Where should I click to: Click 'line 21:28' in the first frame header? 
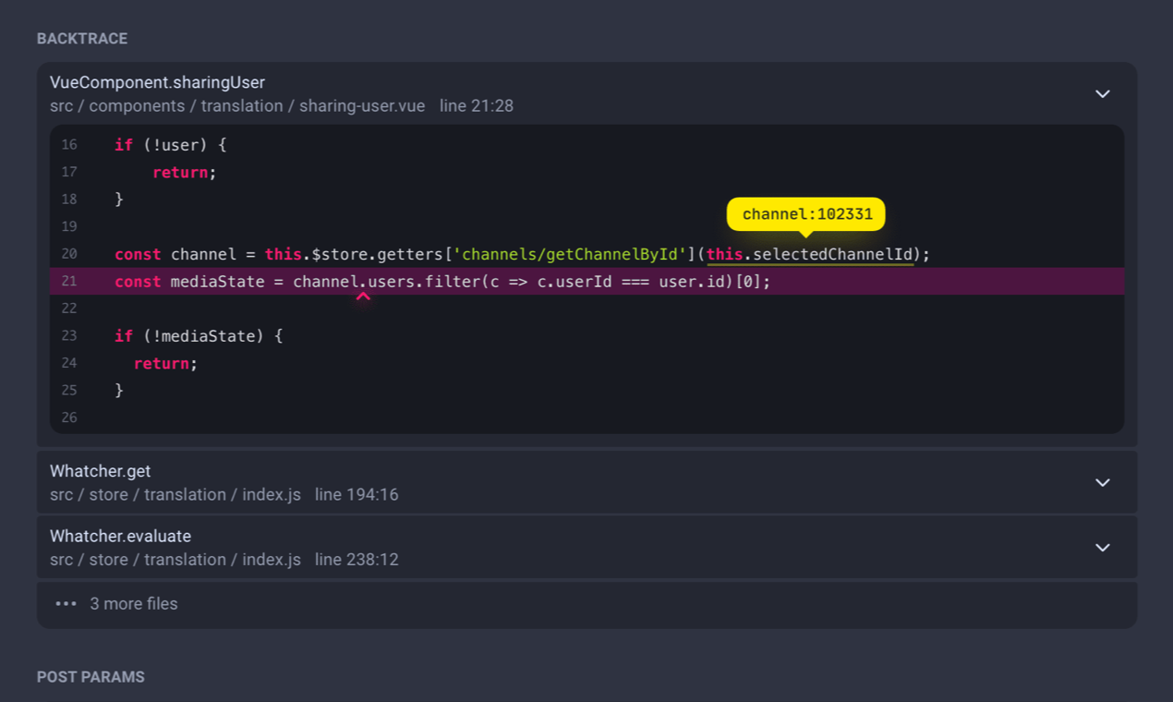(477, 106)
